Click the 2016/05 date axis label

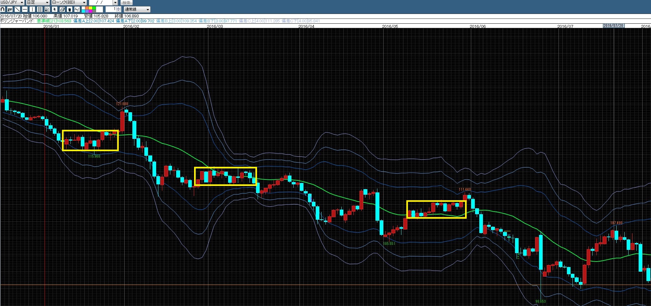390,26
